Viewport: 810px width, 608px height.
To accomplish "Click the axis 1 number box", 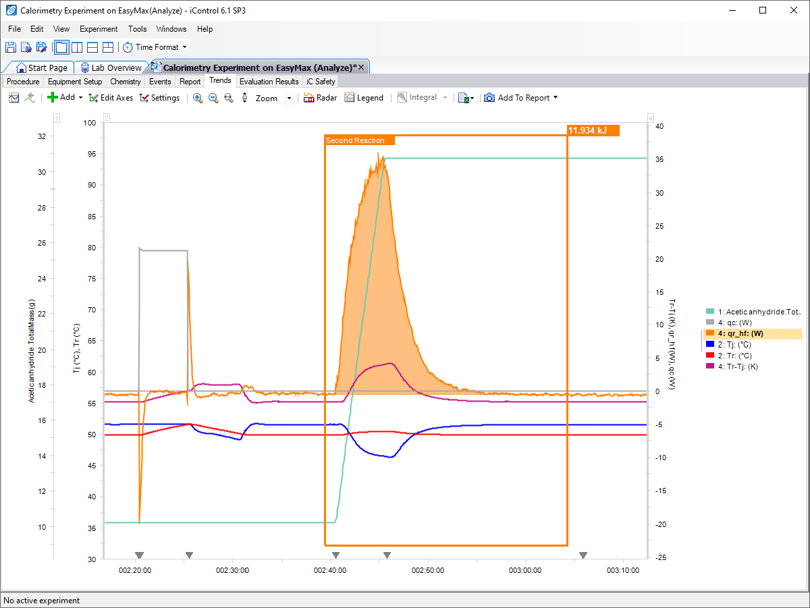I will click(x=57, y=118).
